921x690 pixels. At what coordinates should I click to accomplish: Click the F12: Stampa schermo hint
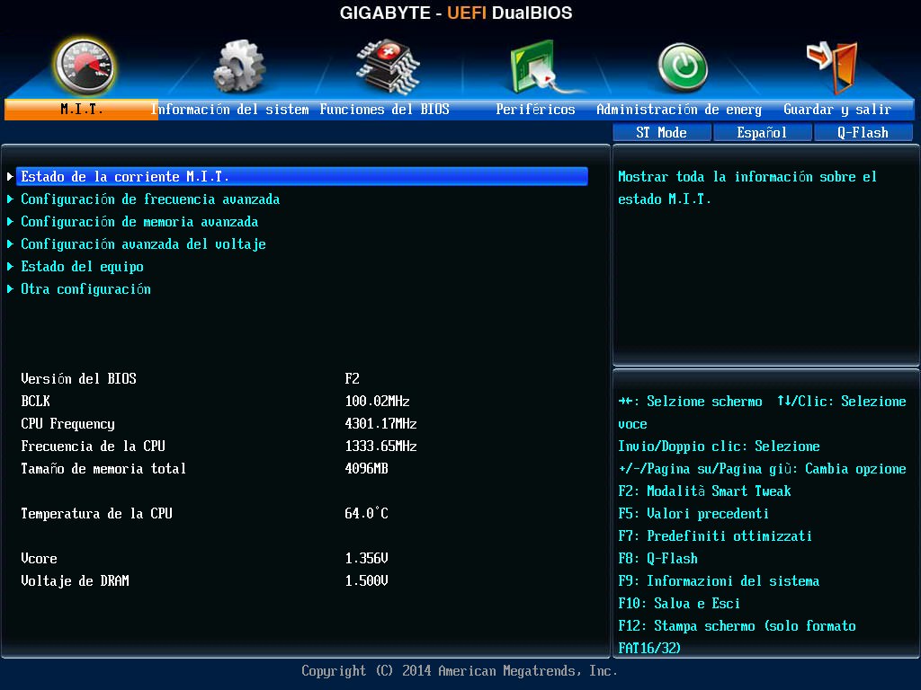pos(737,637)
